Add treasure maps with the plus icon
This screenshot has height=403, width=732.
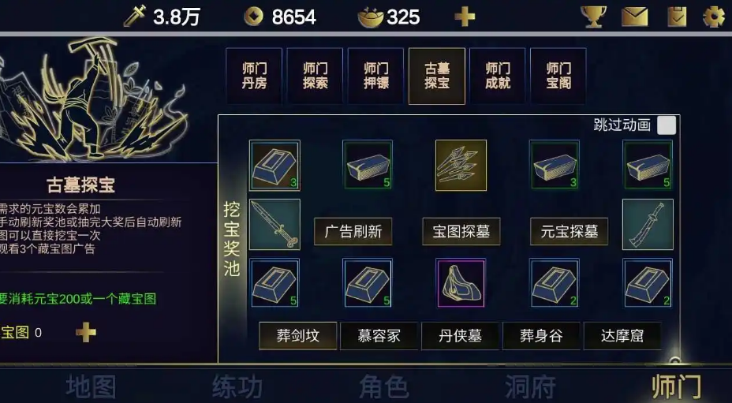86,333
